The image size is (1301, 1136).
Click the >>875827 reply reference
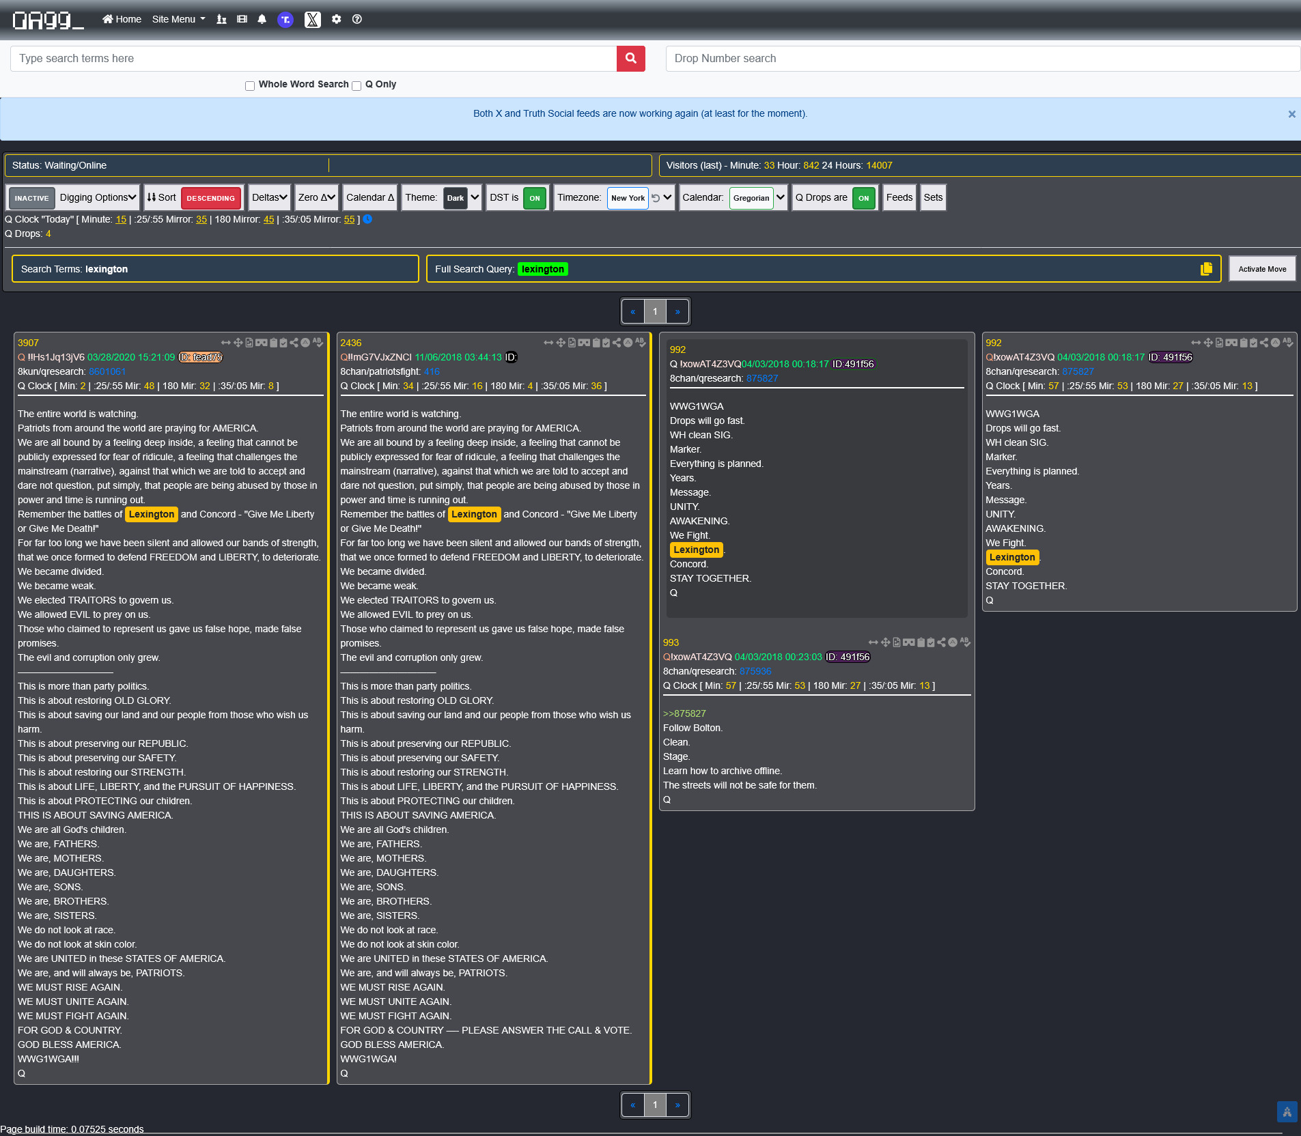pos(684,713)
